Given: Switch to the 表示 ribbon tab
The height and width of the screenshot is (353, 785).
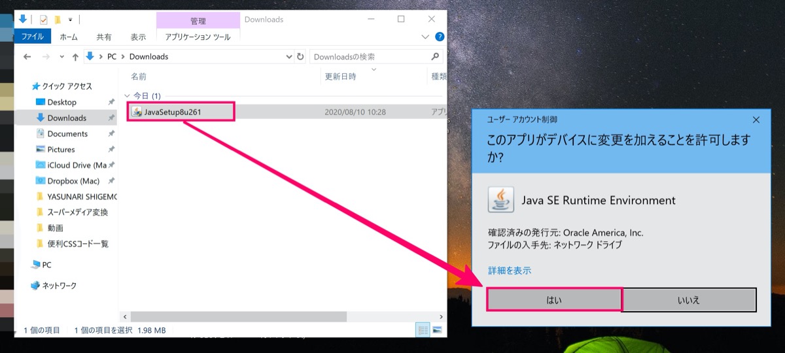Looking at the screenshot, I should (138, 37).
